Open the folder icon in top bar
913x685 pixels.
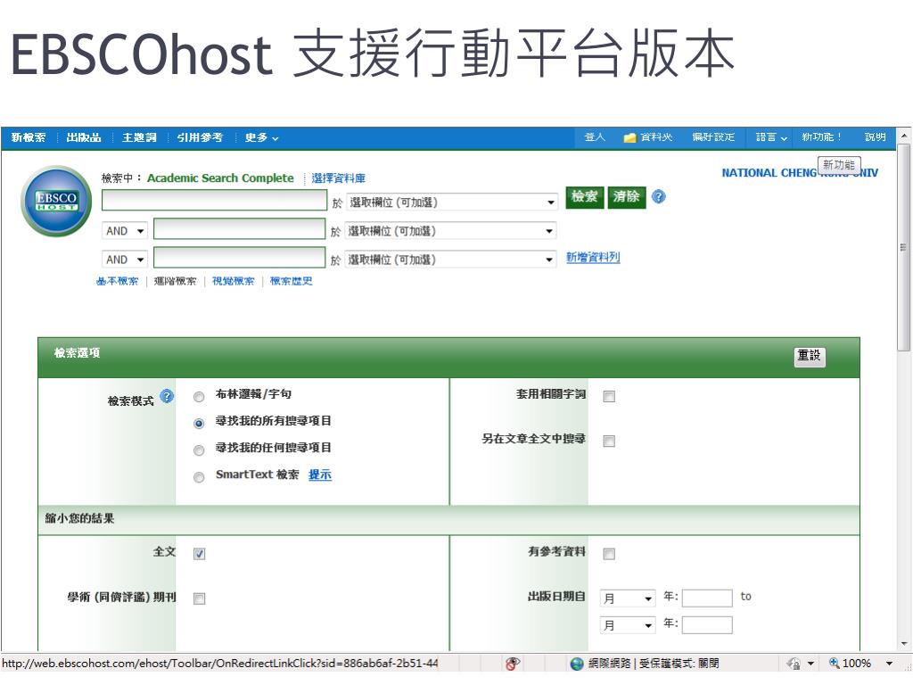point(629,138)
